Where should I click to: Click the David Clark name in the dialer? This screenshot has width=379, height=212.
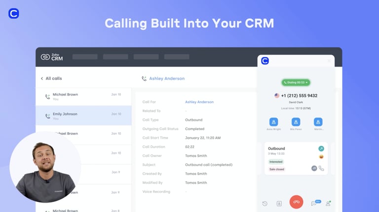[296, 102]
